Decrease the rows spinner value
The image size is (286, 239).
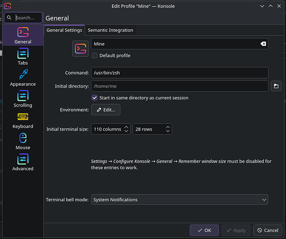pyautogui.click(x=168, y=131)
